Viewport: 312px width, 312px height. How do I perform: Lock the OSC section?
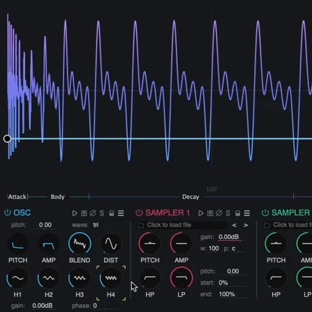[x=111, y=213]
